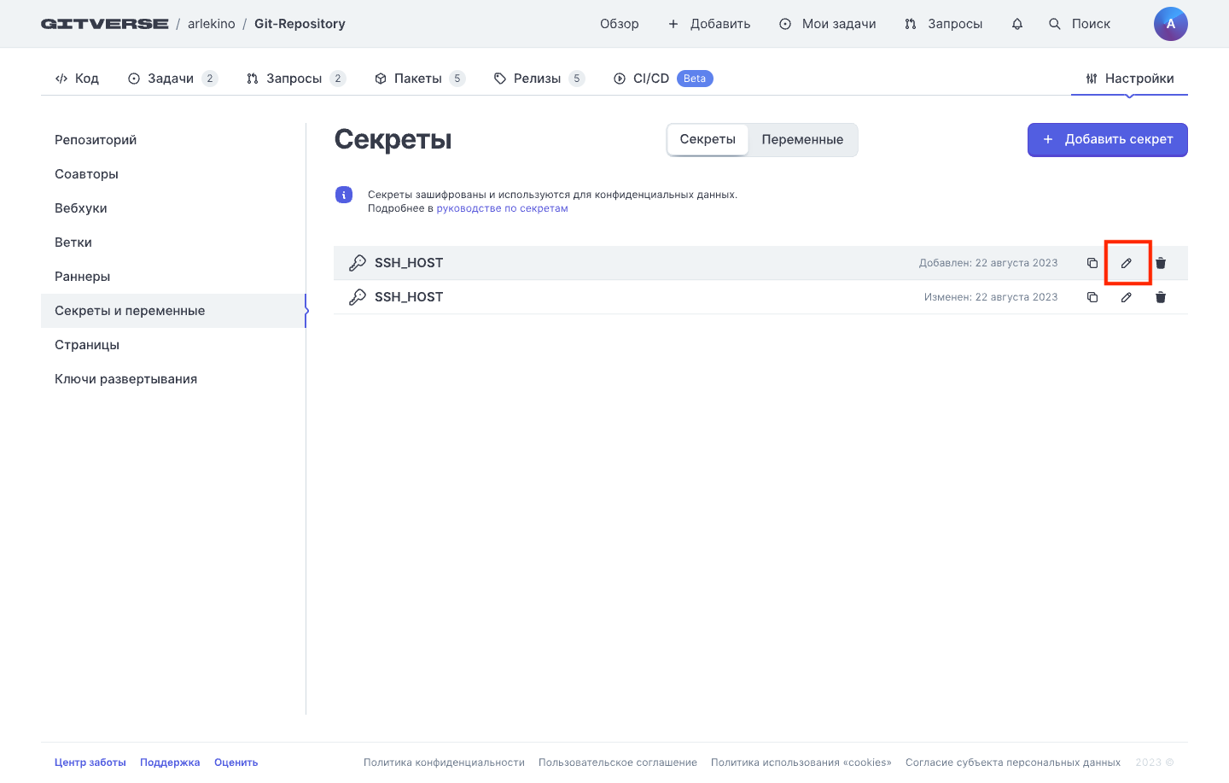Image resolution: width=1229 pixels, height=783 pixels.
Task: Open the руководстве по секретам link
Action: [x=502, y=208]
